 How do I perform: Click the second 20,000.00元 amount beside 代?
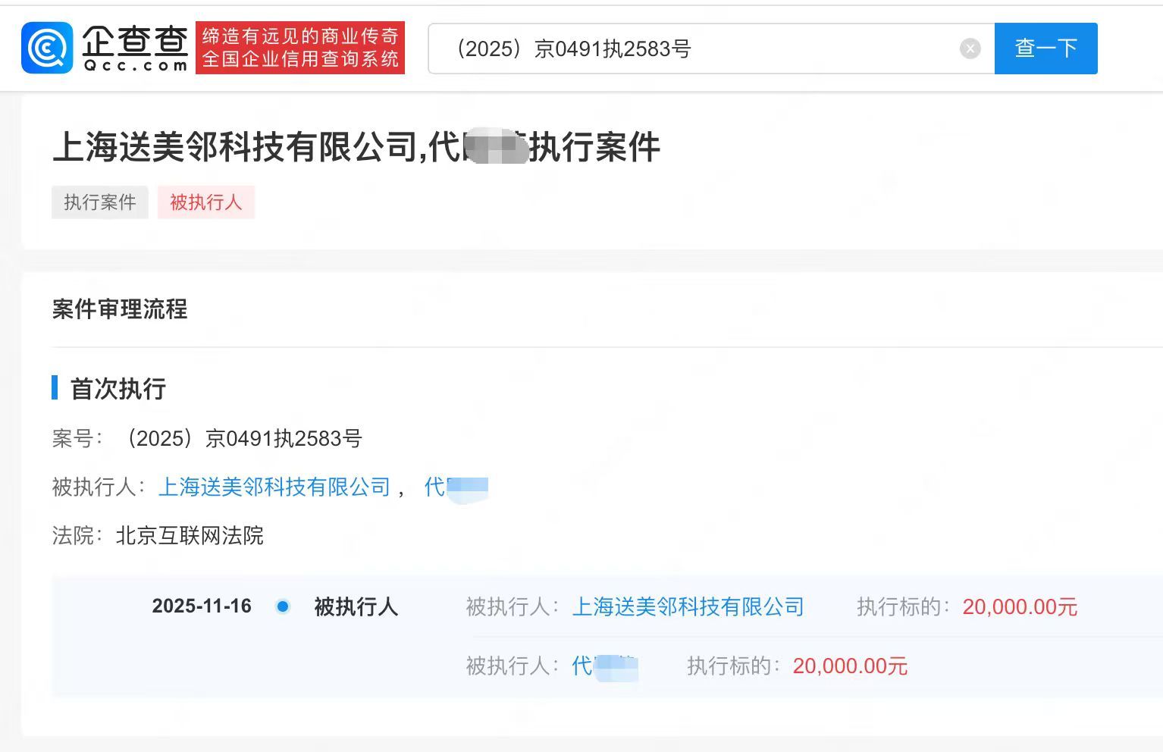[x=850, y=666]
